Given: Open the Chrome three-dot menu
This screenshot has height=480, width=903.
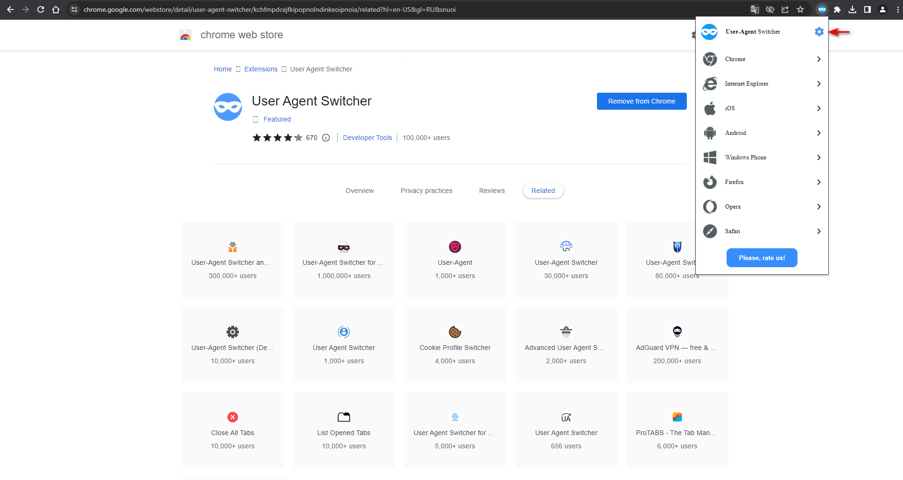Looking at the screenshot, I should (x=898, y=9).
